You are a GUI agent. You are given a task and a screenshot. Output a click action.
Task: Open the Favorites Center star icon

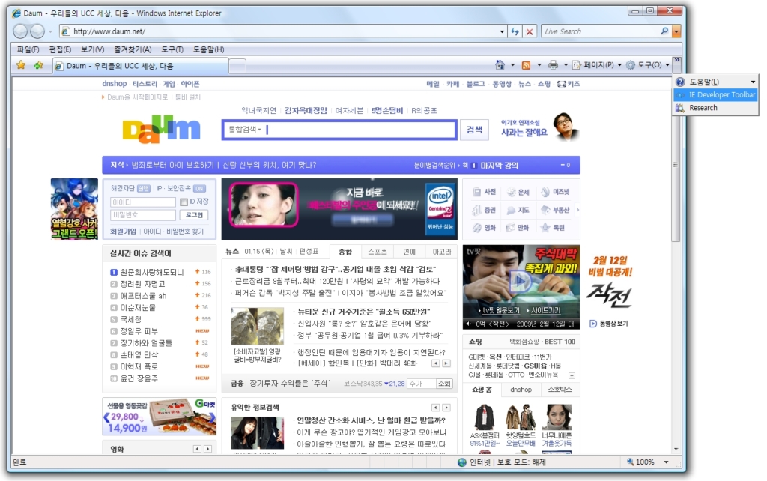tap(21, 65)
